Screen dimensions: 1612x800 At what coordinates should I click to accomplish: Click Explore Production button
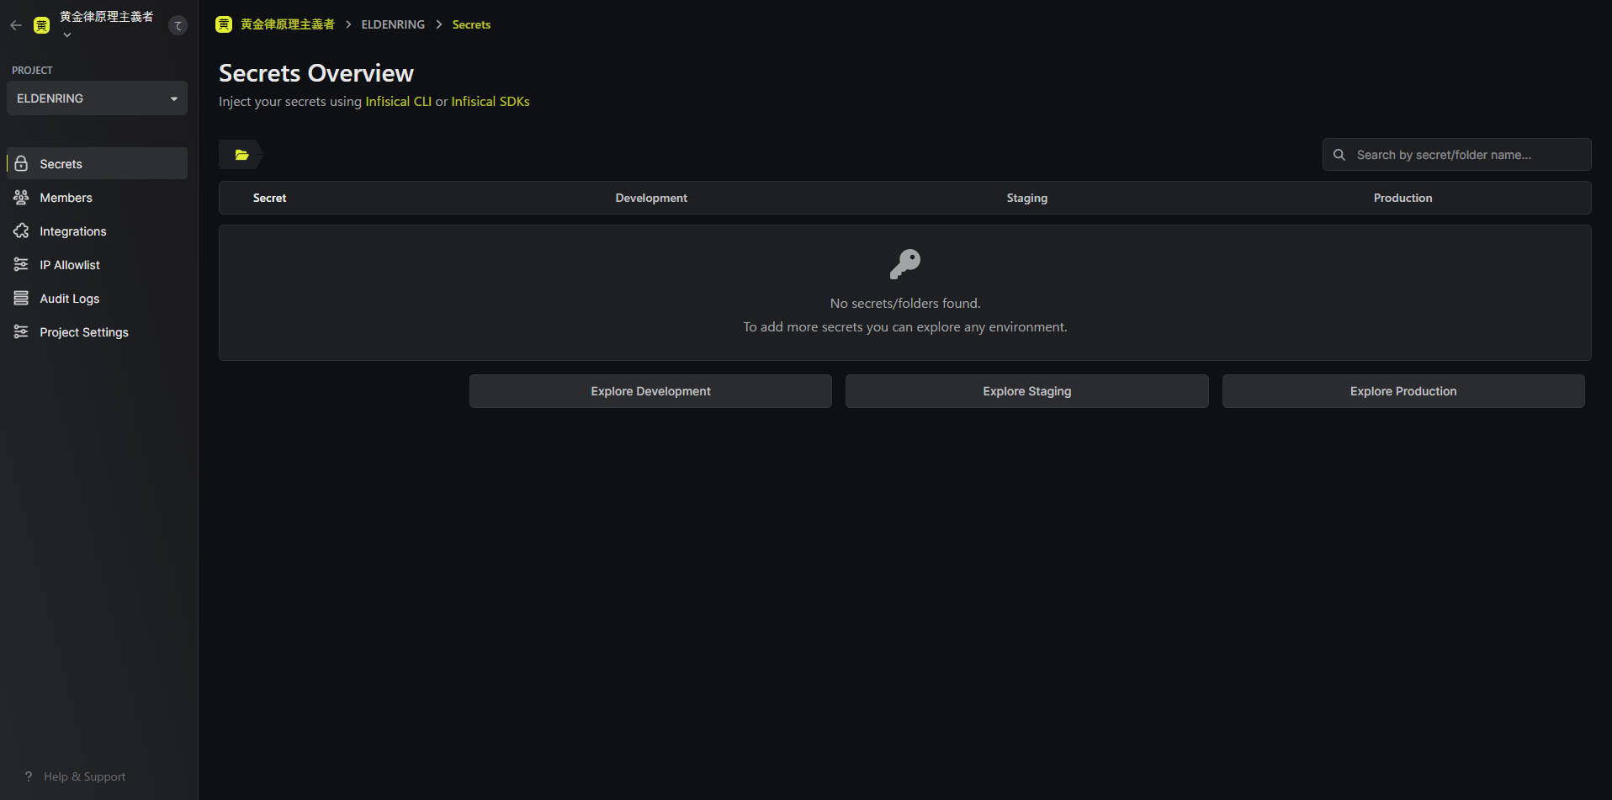1403,391
